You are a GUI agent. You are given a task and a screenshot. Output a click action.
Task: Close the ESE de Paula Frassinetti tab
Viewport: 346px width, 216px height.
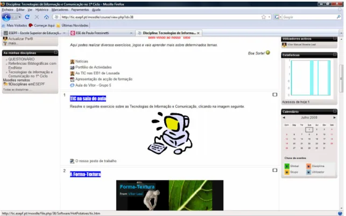coord(131,33)
